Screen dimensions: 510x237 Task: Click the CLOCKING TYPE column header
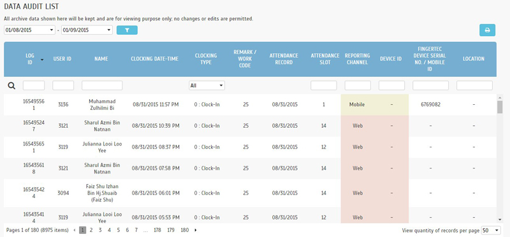click(206, 59)
